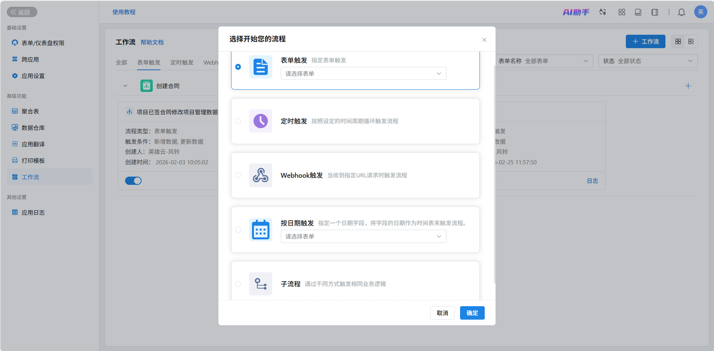
Task: Click the 确定 button
Action: tap(472, 313)
